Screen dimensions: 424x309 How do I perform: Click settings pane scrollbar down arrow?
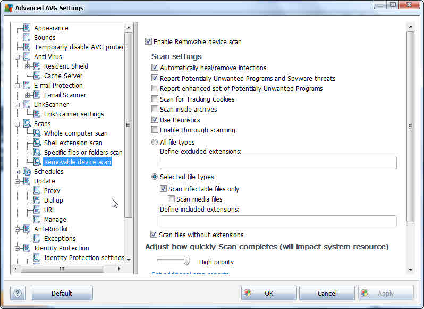coord(411,270)
